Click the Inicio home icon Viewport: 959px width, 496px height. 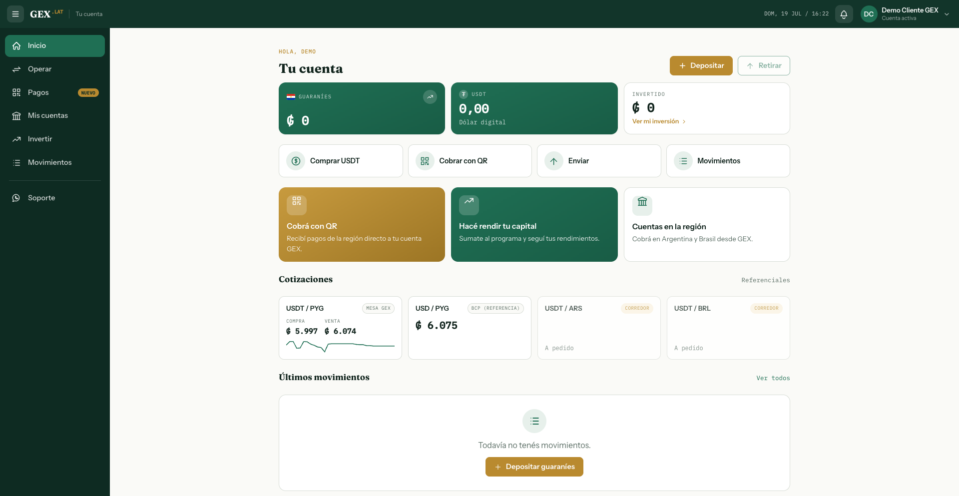click(x=16, y=46)
